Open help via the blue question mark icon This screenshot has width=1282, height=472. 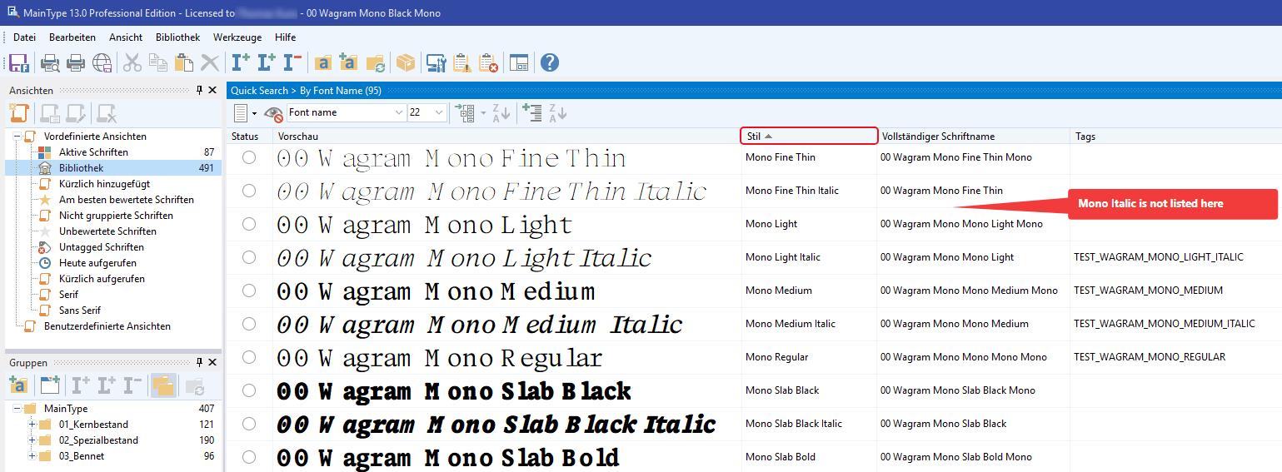coord(550,62)
